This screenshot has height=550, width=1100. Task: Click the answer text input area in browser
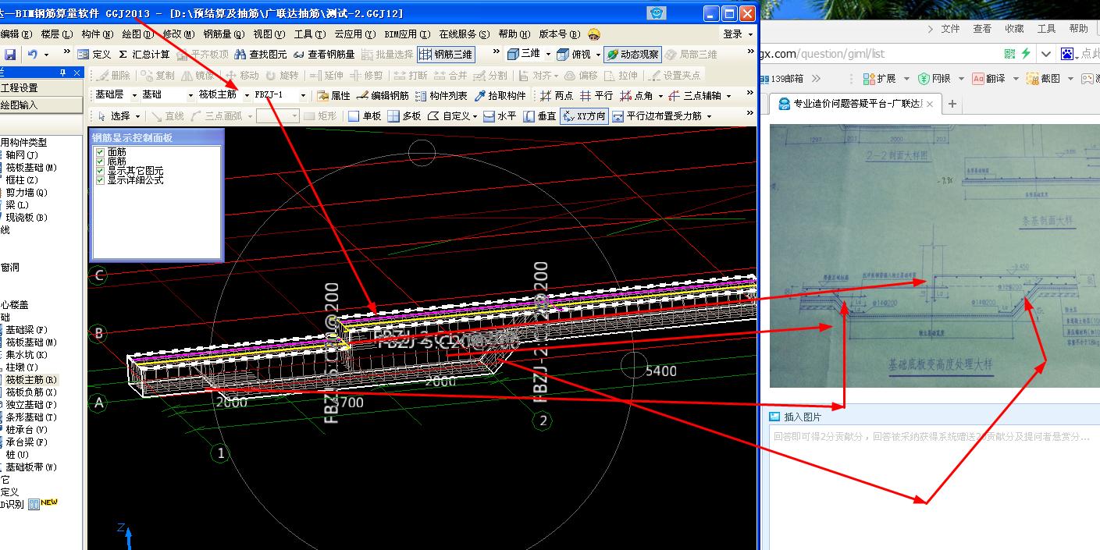coord(934,488)
